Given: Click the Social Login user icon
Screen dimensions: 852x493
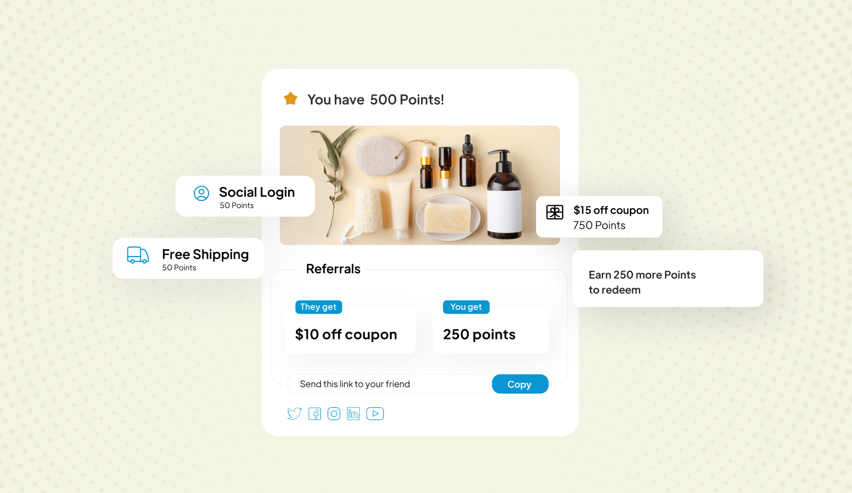Looking at the screenshot, I should (201, 193).
